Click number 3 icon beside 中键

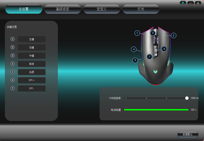pos(12,55)
